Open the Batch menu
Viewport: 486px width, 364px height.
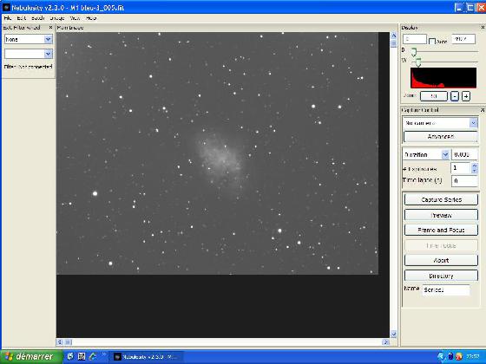pos(38,18)
